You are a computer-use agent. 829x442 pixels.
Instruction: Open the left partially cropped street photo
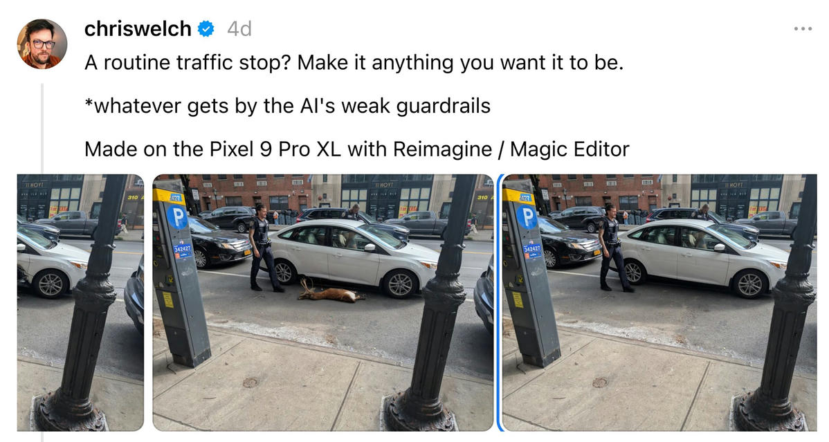point(80,302)
